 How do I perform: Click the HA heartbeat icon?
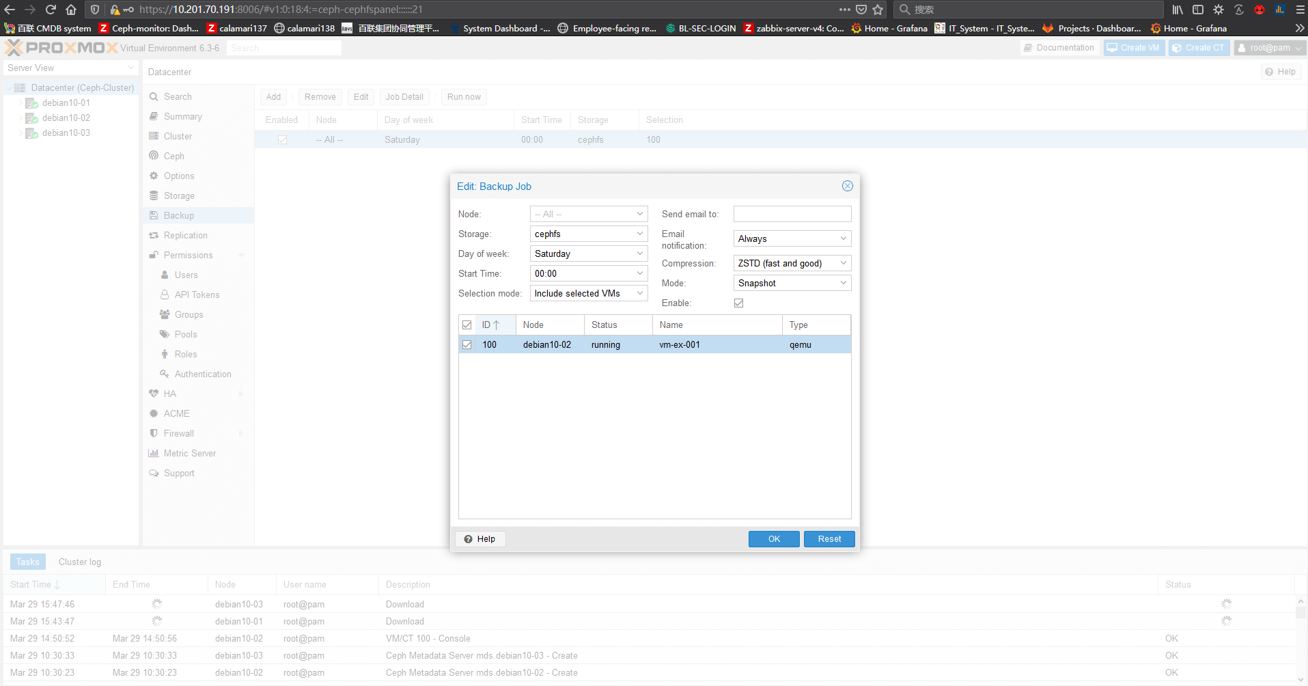(154, 394)
